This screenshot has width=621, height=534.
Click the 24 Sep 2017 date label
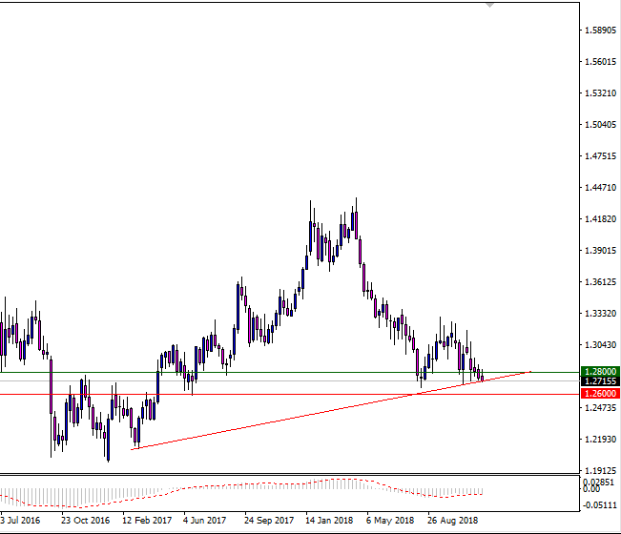pos(269,520)
